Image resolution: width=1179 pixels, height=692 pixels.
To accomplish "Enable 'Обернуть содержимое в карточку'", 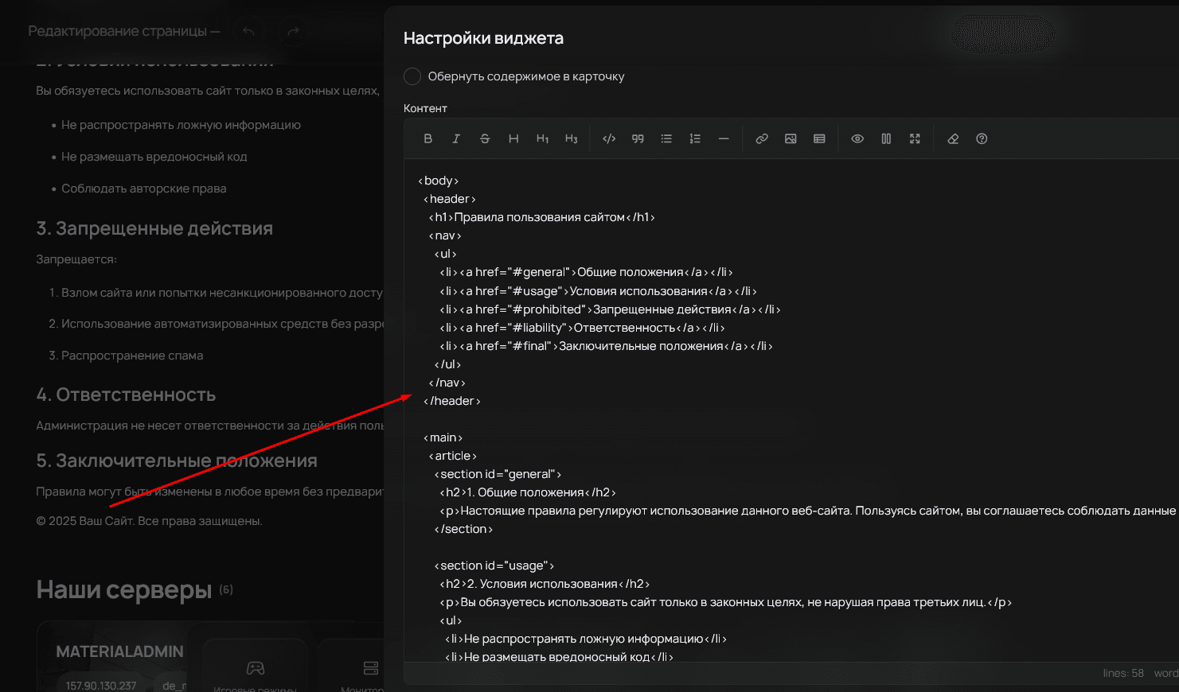I will (412, 76).
